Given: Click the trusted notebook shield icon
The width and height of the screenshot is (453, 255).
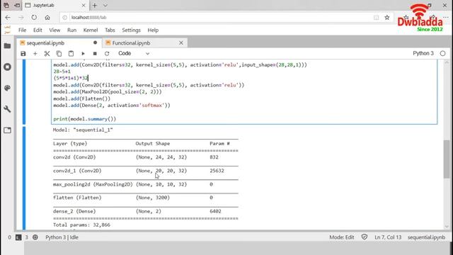Looking at the screenshot, I should [365, 237].
